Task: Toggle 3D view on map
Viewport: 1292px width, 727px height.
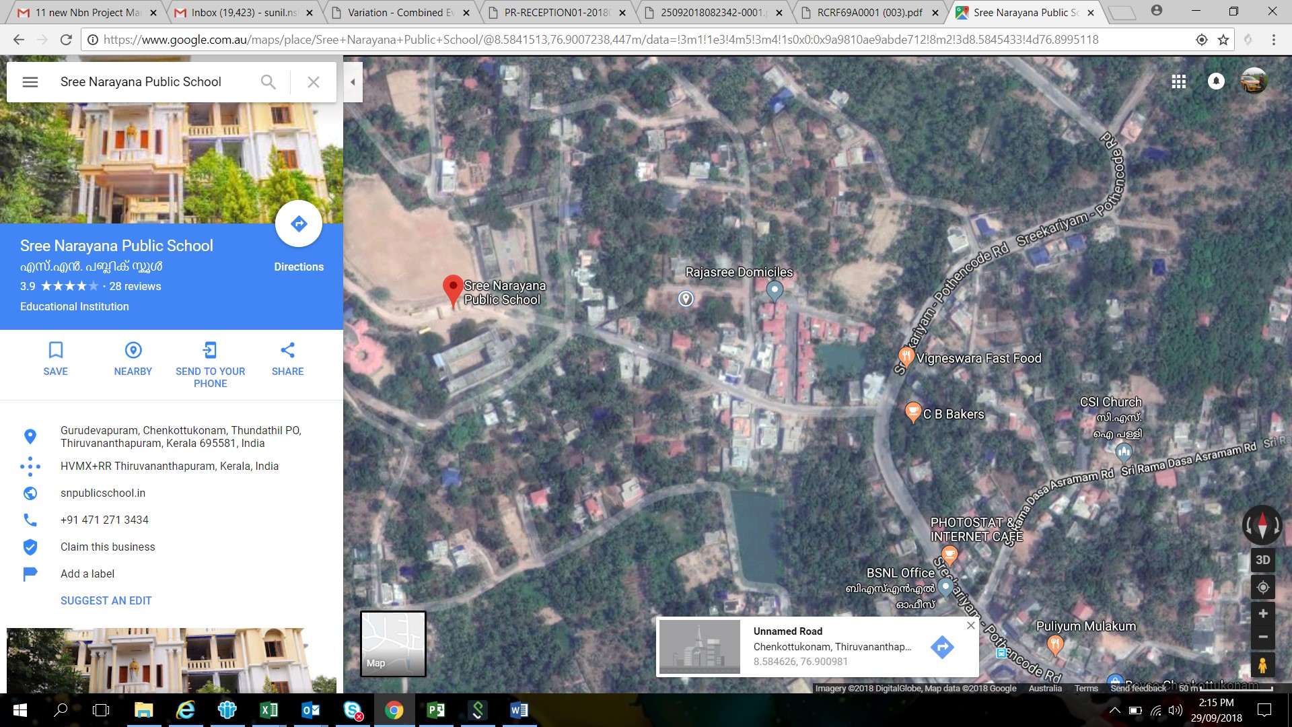Action: 1262,560
